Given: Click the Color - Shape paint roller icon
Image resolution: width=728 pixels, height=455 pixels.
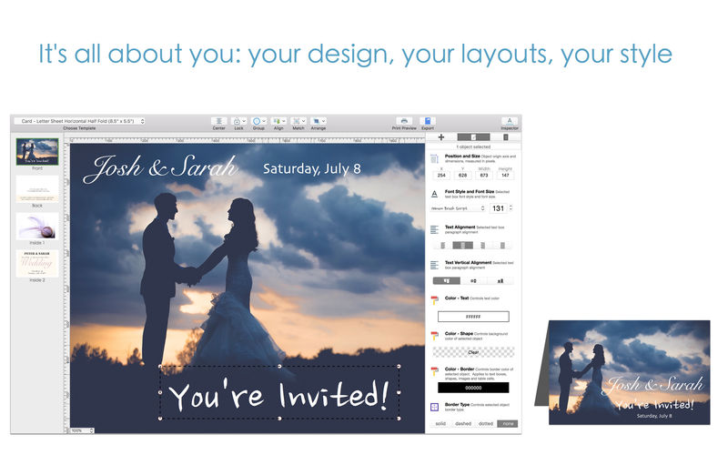Looking at the screenshot, I should [x=434, y=336].
